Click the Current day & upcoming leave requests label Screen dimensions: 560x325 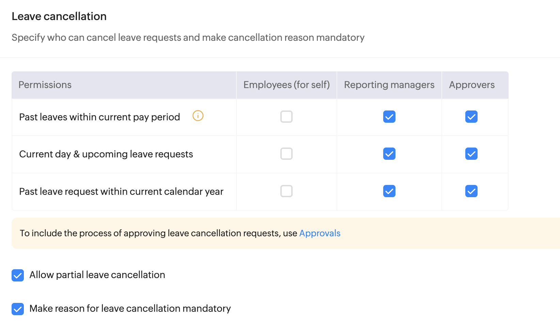click(106, 154)
